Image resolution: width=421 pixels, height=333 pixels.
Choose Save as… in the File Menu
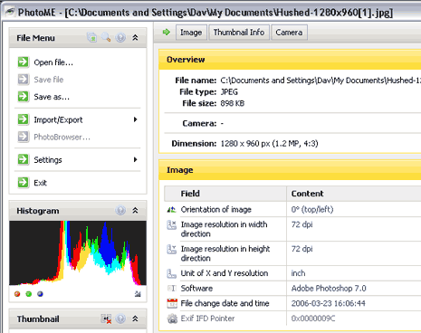pos(52,97)
